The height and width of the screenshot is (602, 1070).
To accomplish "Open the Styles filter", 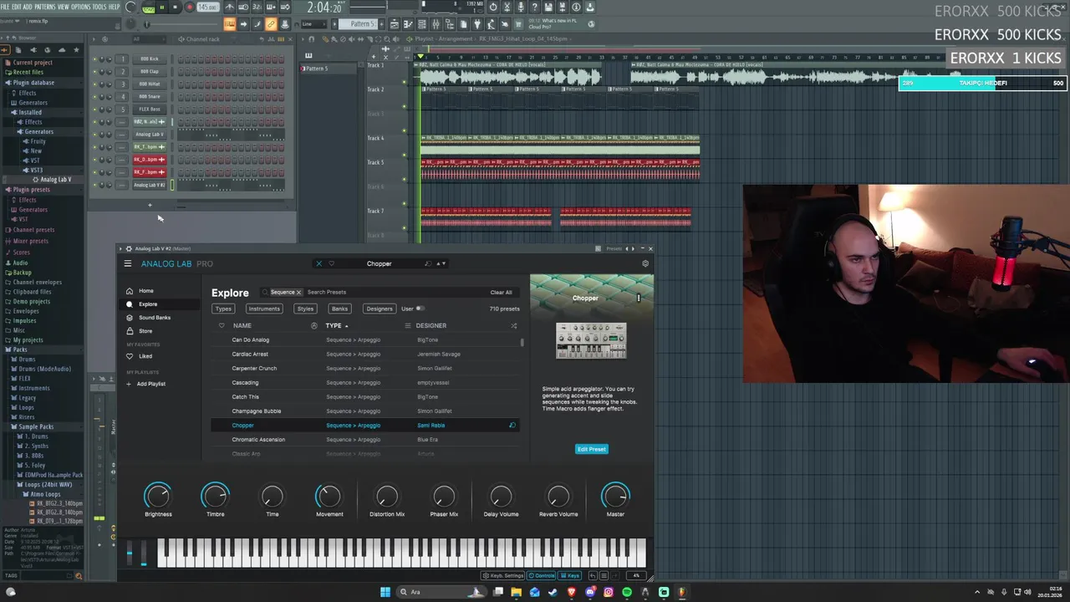I will [305, 309].
